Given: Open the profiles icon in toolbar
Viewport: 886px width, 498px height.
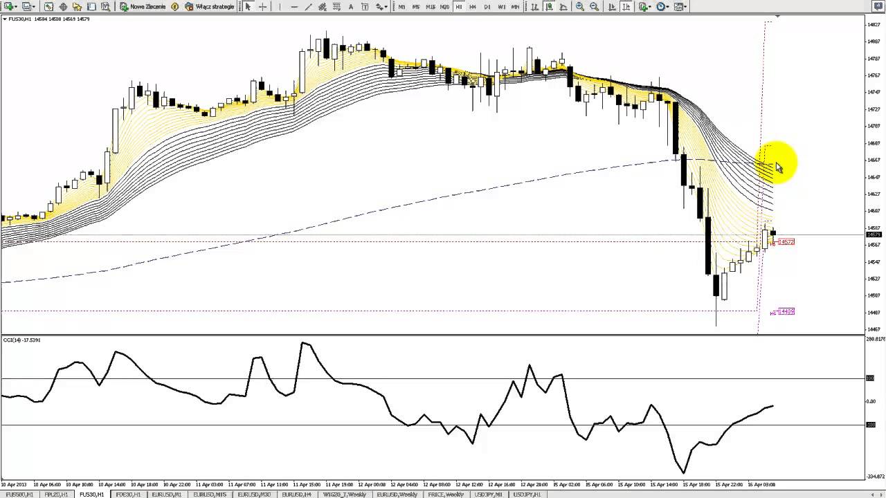Looking at the screenshot, I should 28,6.
